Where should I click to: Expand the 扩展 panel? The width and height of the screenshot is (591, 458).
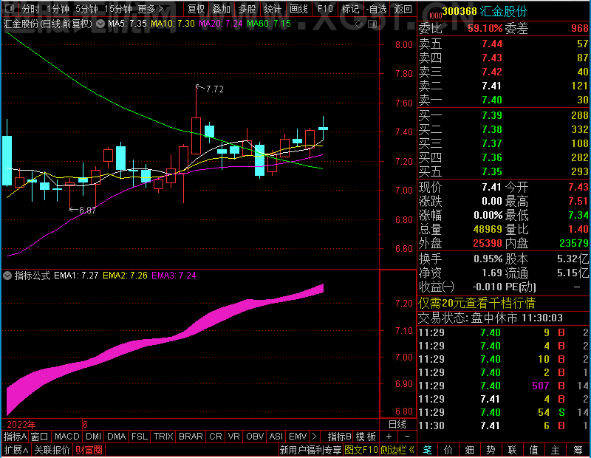tap(16, 450)
